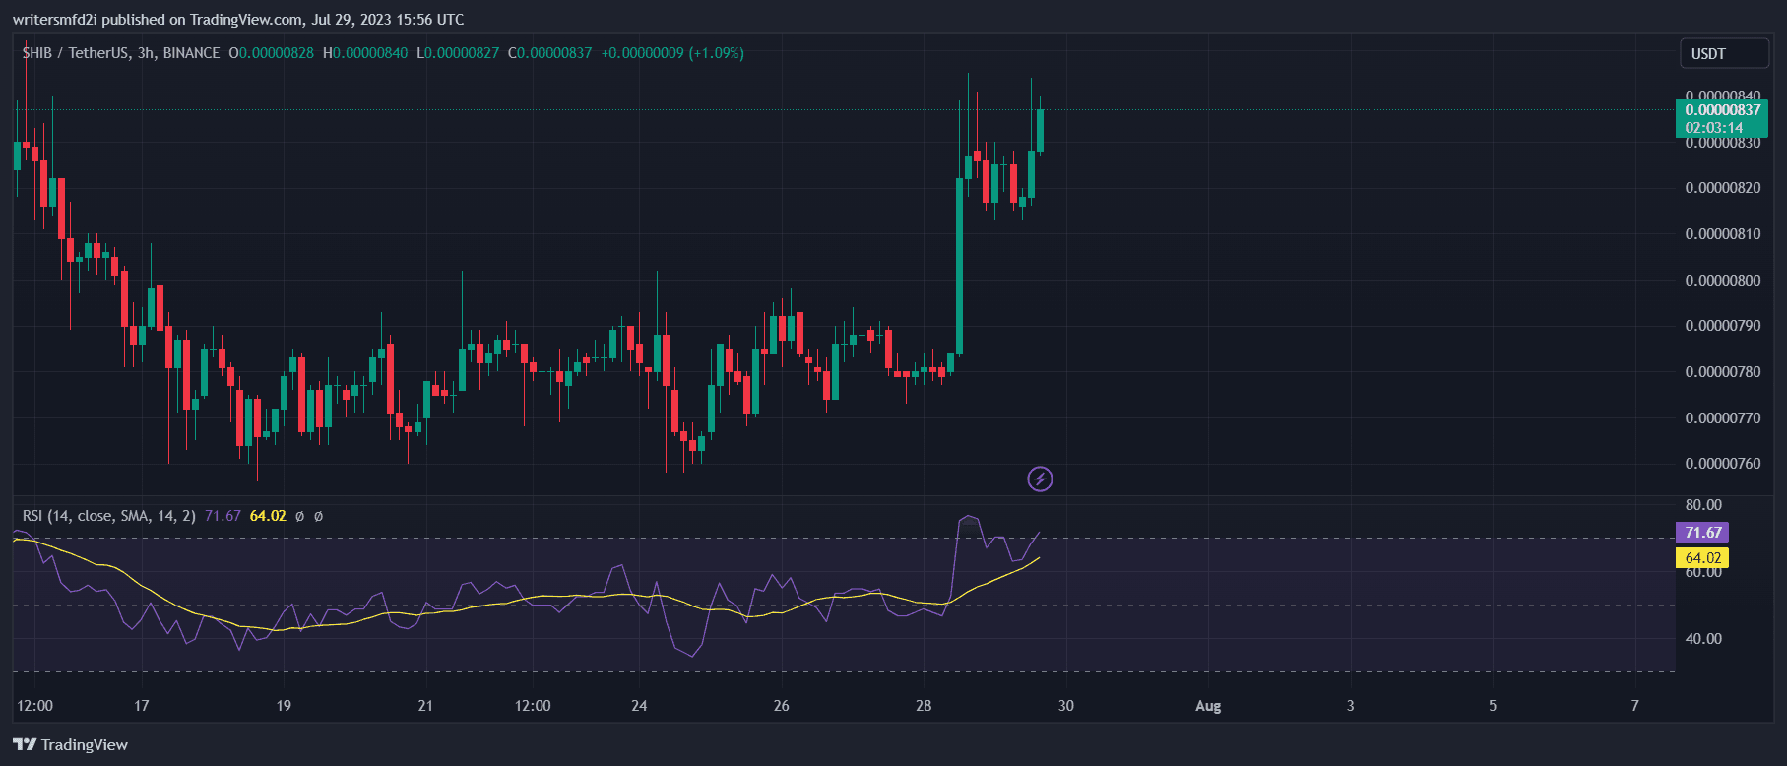Click the first ø symbol in RSI legend
The width and height of the screenshot is (1787, 766).
(x=299, y=516)
